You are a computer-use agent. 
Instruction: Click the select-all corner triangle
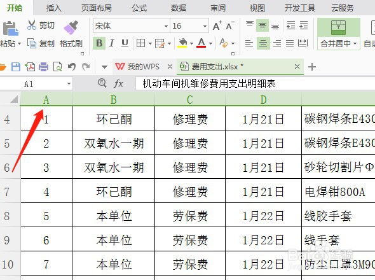pos(14,99)
